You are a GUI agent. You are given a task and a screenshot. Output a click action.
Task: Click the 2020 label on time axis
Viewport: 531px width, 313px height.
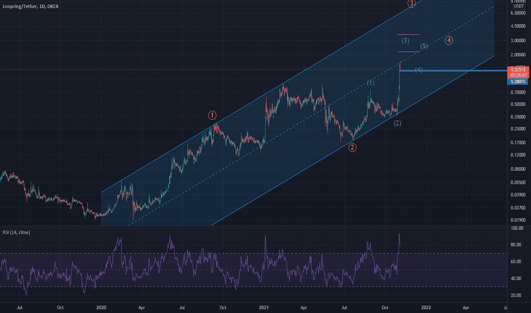(101, 307)
